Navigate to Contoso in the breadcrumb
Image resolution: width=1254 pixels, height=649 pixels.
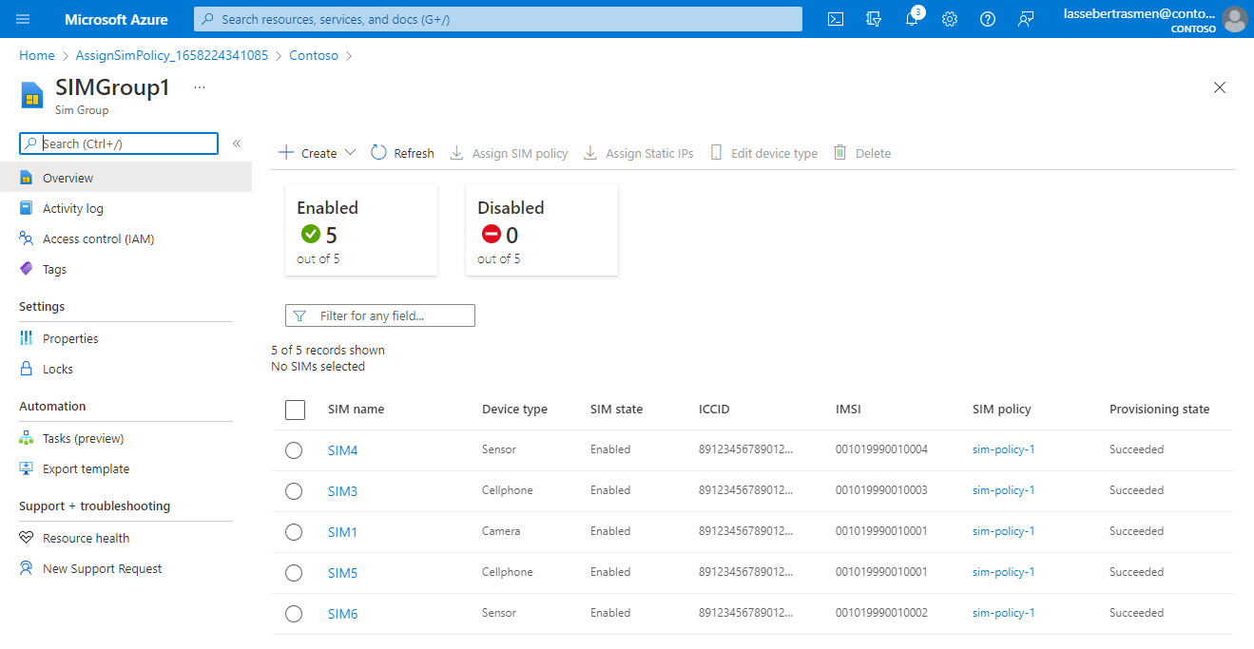[314, 55]
